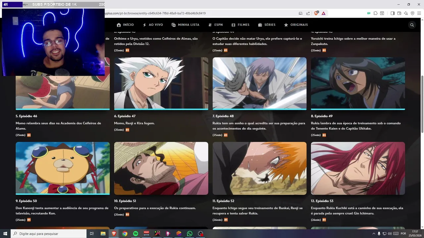Screen dimensions: 424x238
Task: Open the Leo AI sparkle icon
Action: tap(406, 13)
